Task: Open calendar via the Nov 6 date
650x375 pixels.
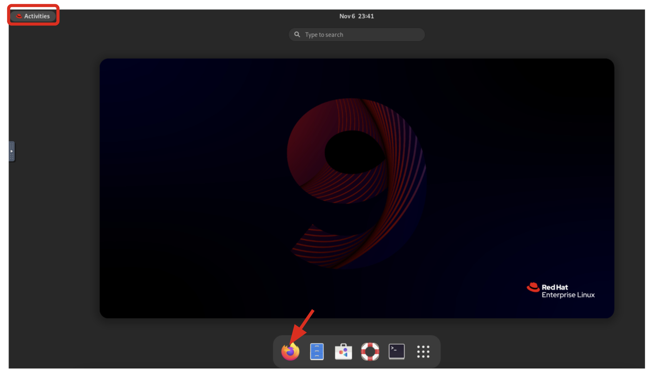Action: [347, 16]
